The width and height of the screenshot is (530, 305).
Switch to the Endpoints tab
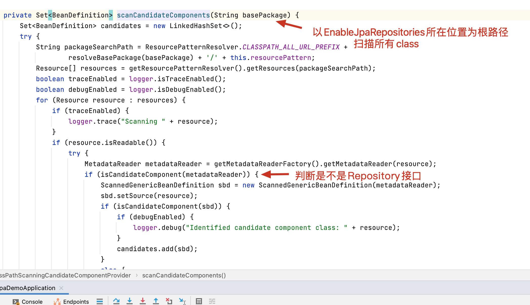[x=71, y=301]
